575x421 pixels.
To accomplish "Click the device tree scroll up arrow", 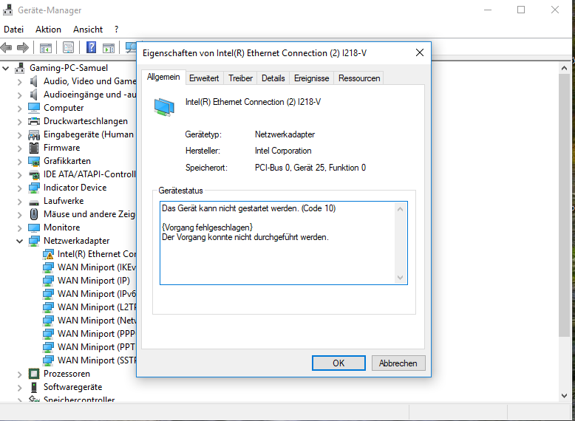I will (x=565, y=68).
